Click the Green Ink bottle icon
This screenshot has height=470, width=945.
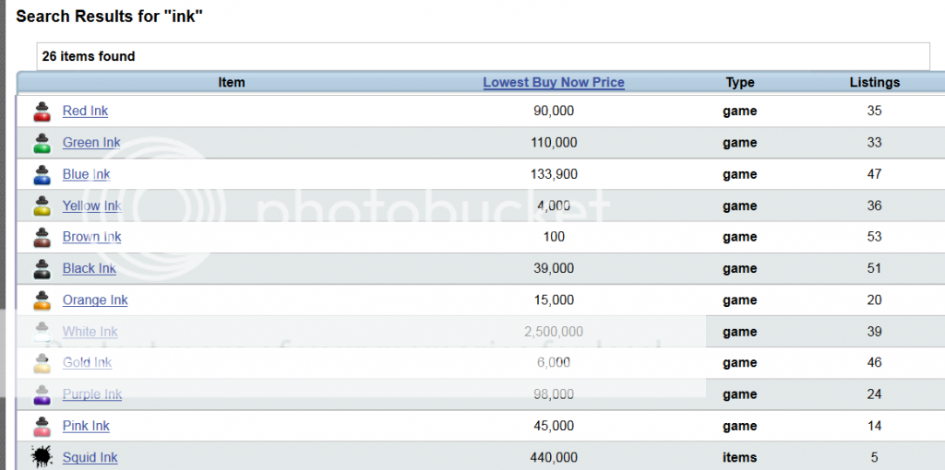(x=42, y=143)
